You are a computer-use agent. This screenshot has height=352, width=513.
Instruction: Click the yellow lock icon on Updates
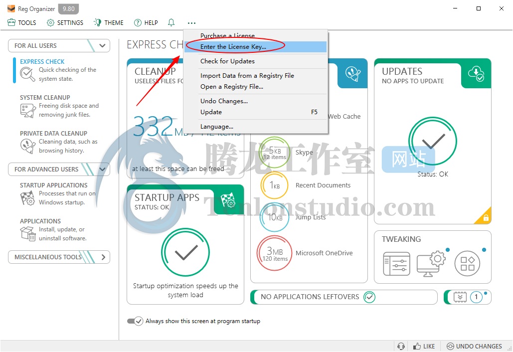485,218
